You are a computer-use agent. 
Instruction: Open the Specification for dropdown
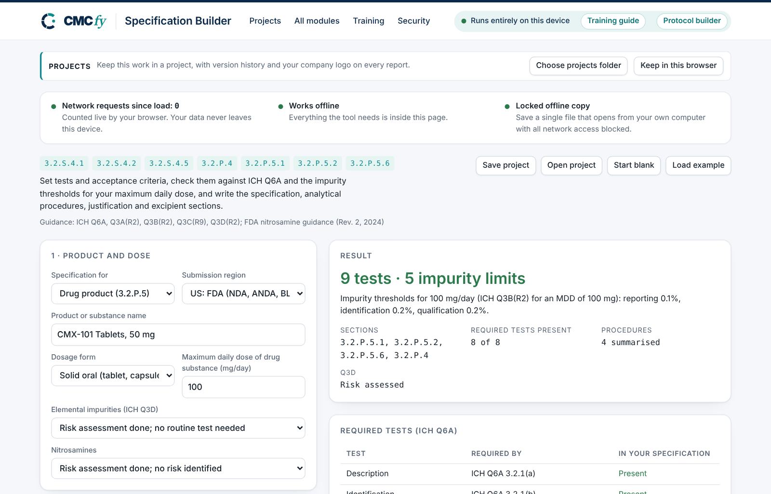pyautogui.click(x=113, y=294)
